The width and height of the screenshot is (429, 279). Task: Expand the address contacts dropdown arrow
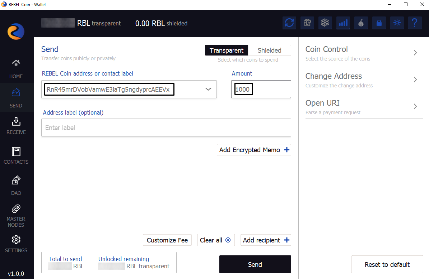point(208,89)
